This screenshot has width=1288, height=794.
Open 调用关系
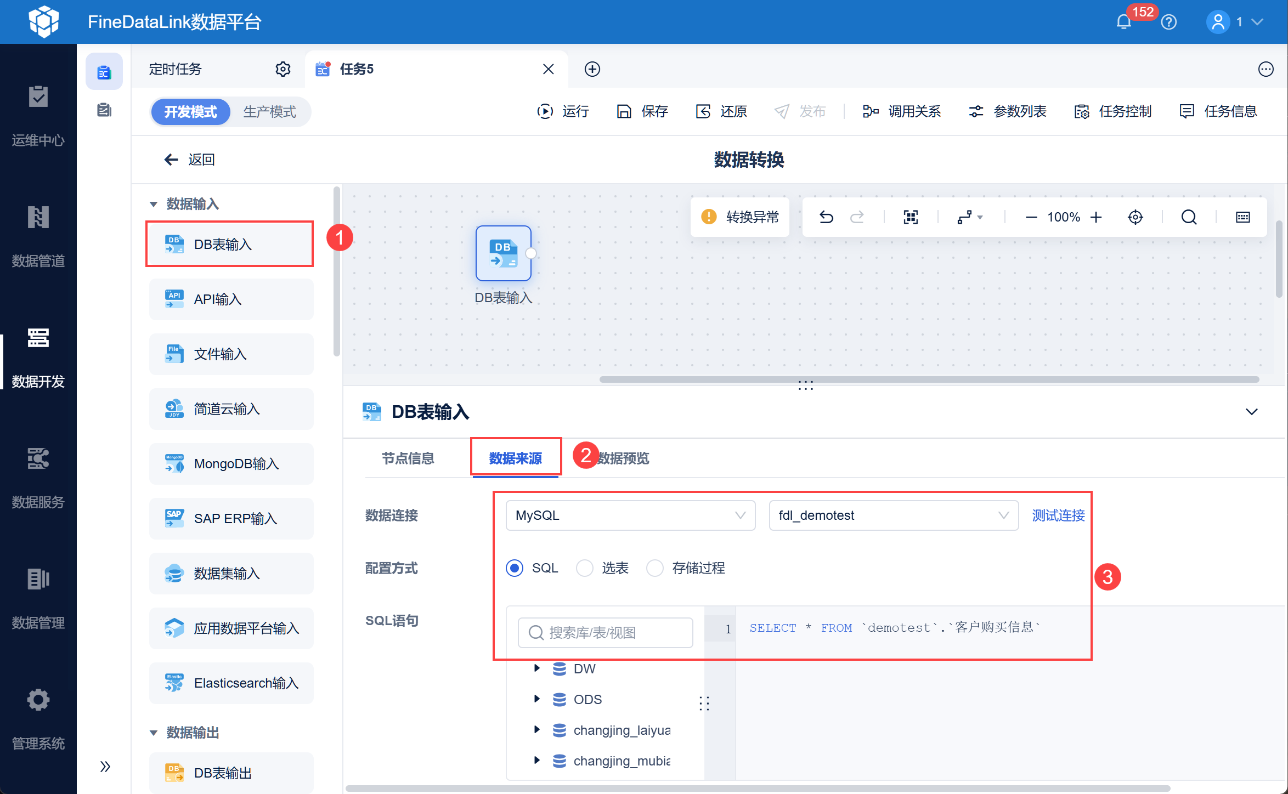pyautogui.click(x=901, y=112)
